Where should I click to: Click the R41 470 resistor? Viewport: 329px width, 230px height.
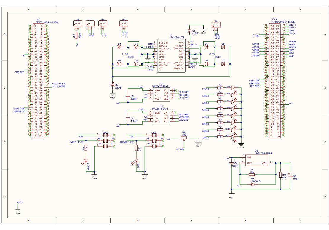coord(280,175)
